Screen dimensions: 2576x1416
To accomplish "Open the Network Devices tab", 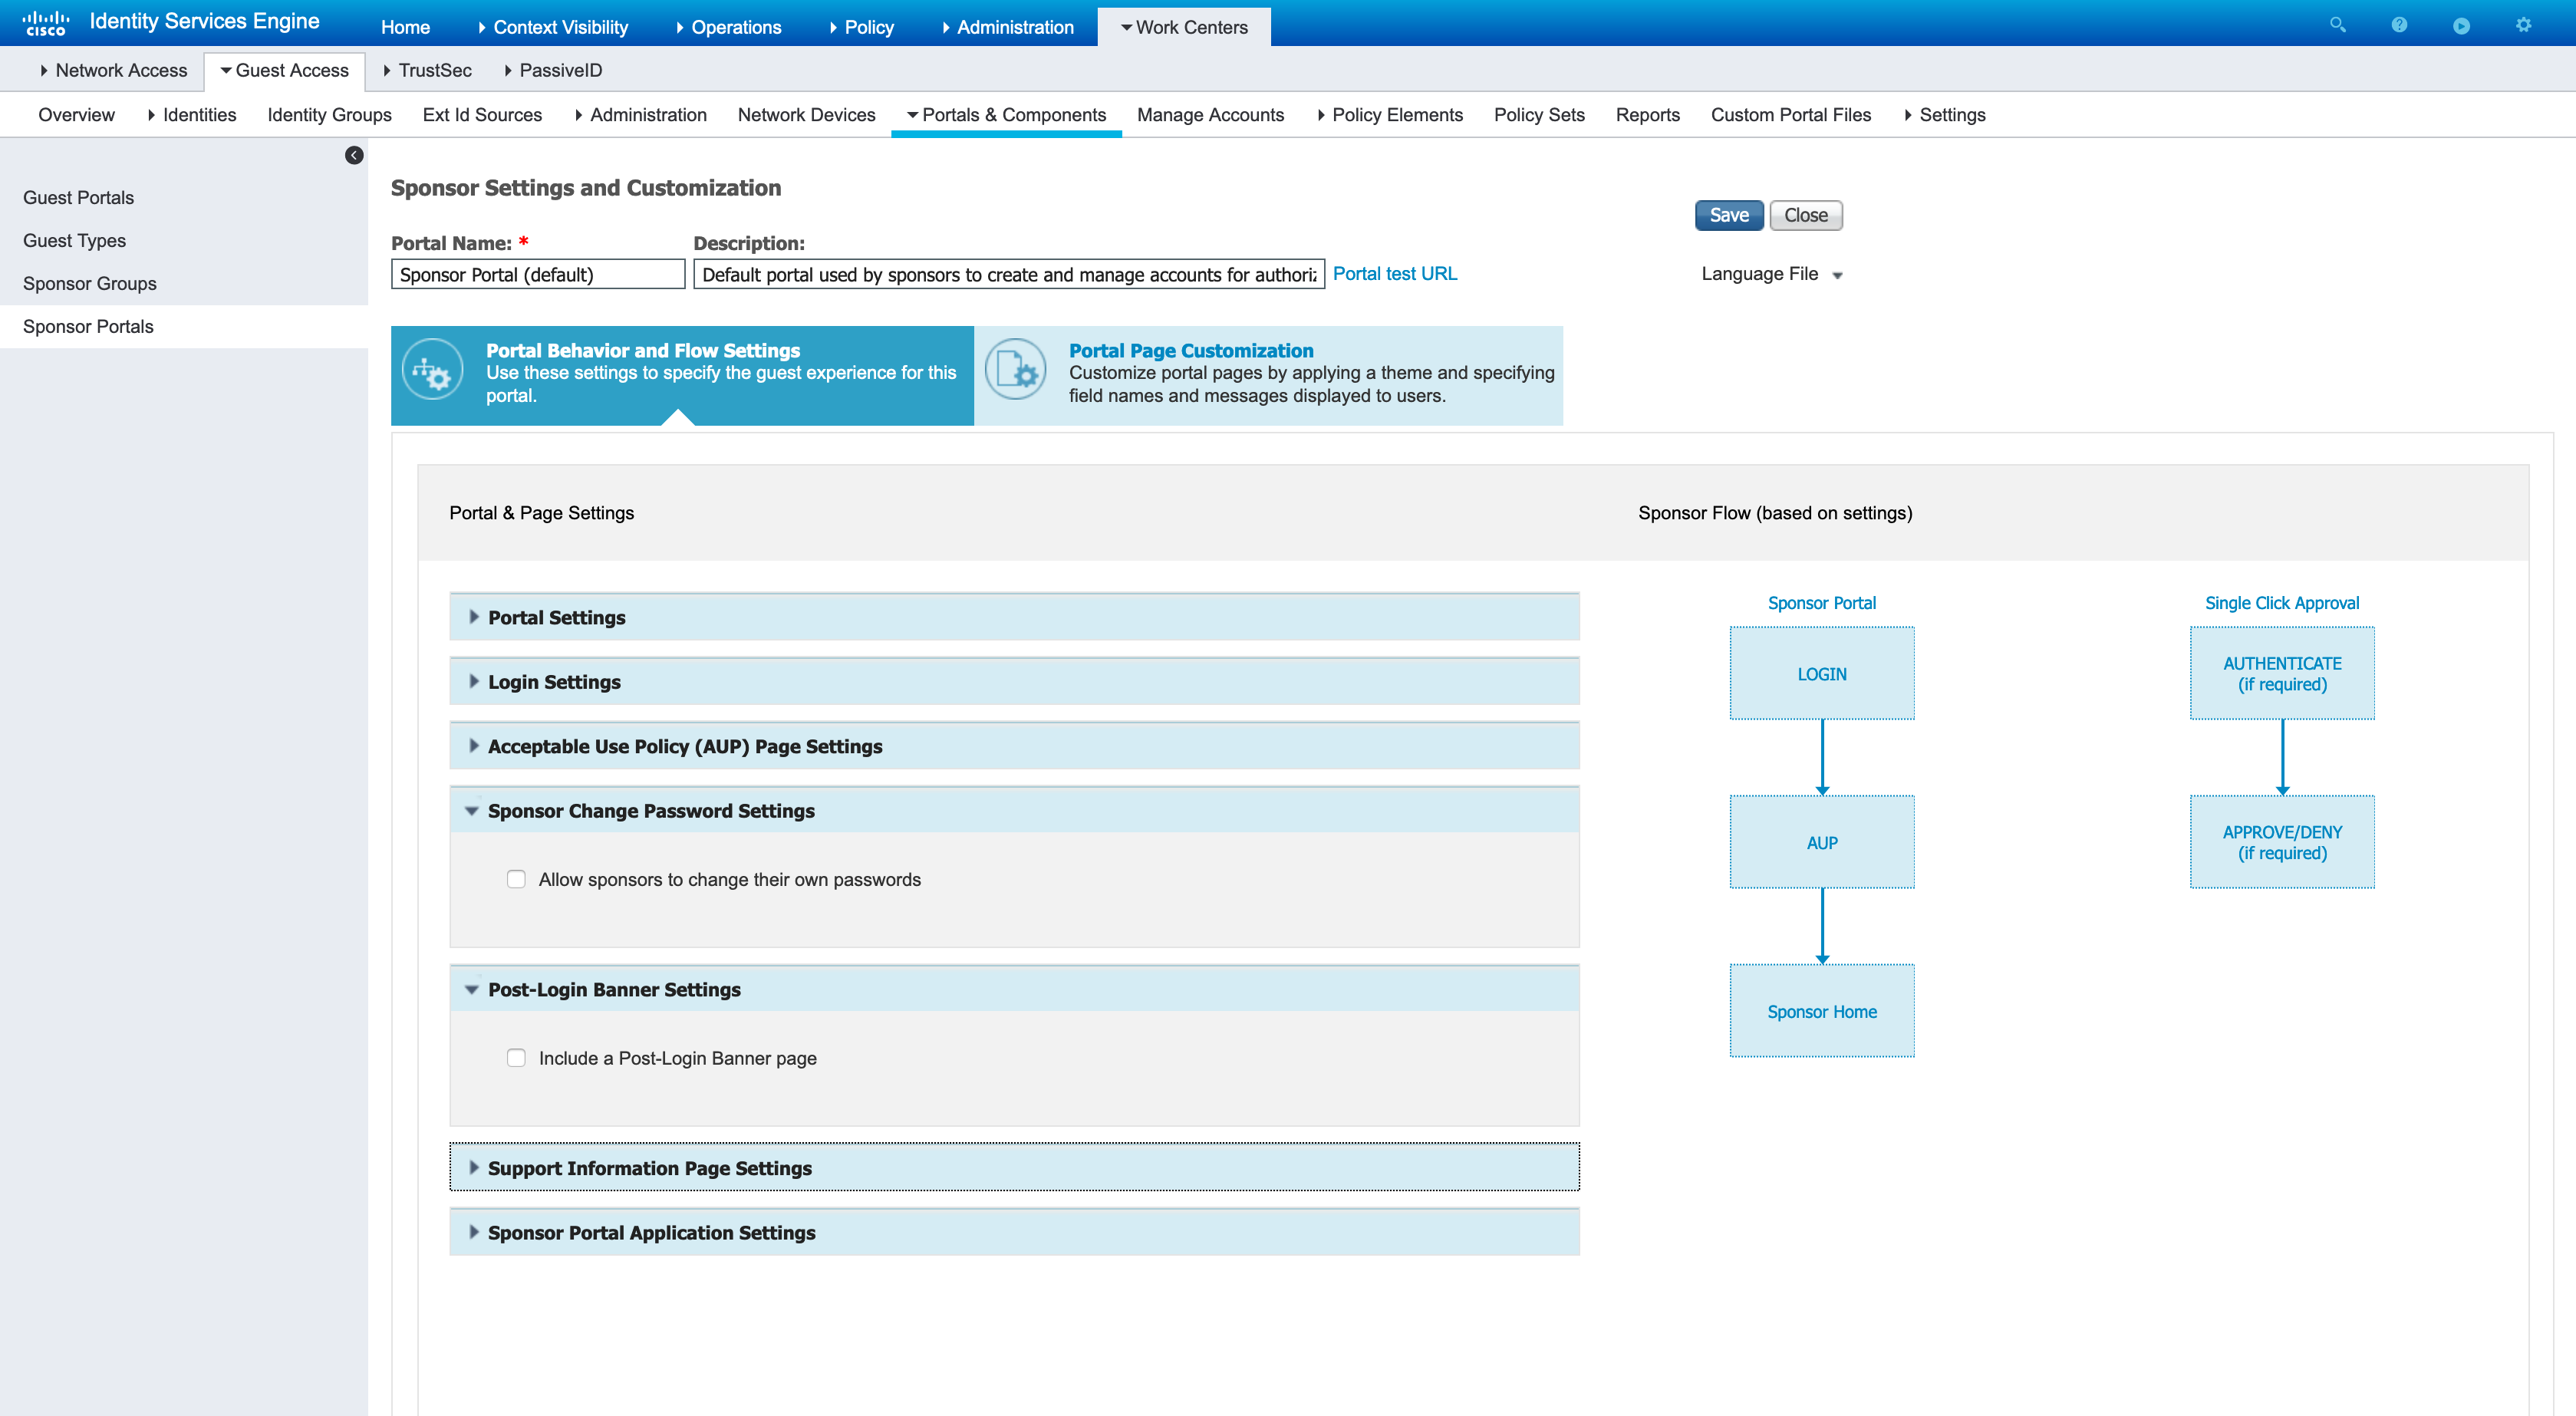I will click(806, 115).
